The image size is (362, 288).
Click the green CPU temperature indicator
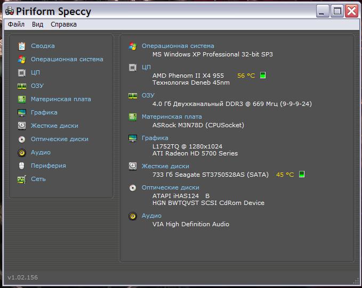point(263,76)
